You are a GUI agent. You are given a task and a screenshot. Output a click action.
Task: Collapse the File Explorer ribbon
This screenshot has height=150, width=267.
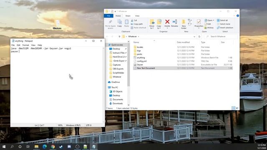pos(234,16)
